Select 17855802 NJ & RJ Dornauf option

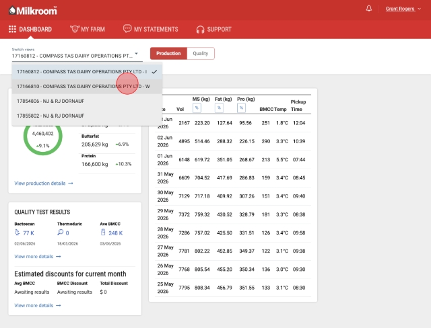tap(87, 116)
